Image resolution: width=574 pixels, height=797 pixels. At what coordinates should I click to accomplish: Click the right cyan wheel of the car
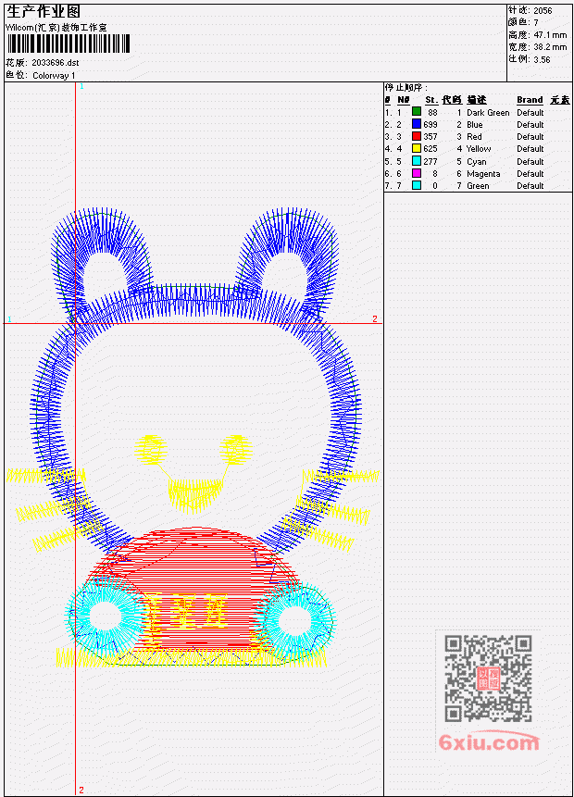[x=295, y=619]
